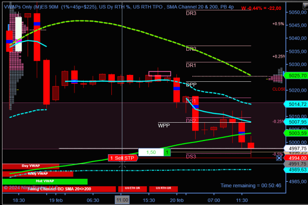Screen dimensions: 308x205
Task: Click the green quantity 1 box
Action: click(167, 152)
